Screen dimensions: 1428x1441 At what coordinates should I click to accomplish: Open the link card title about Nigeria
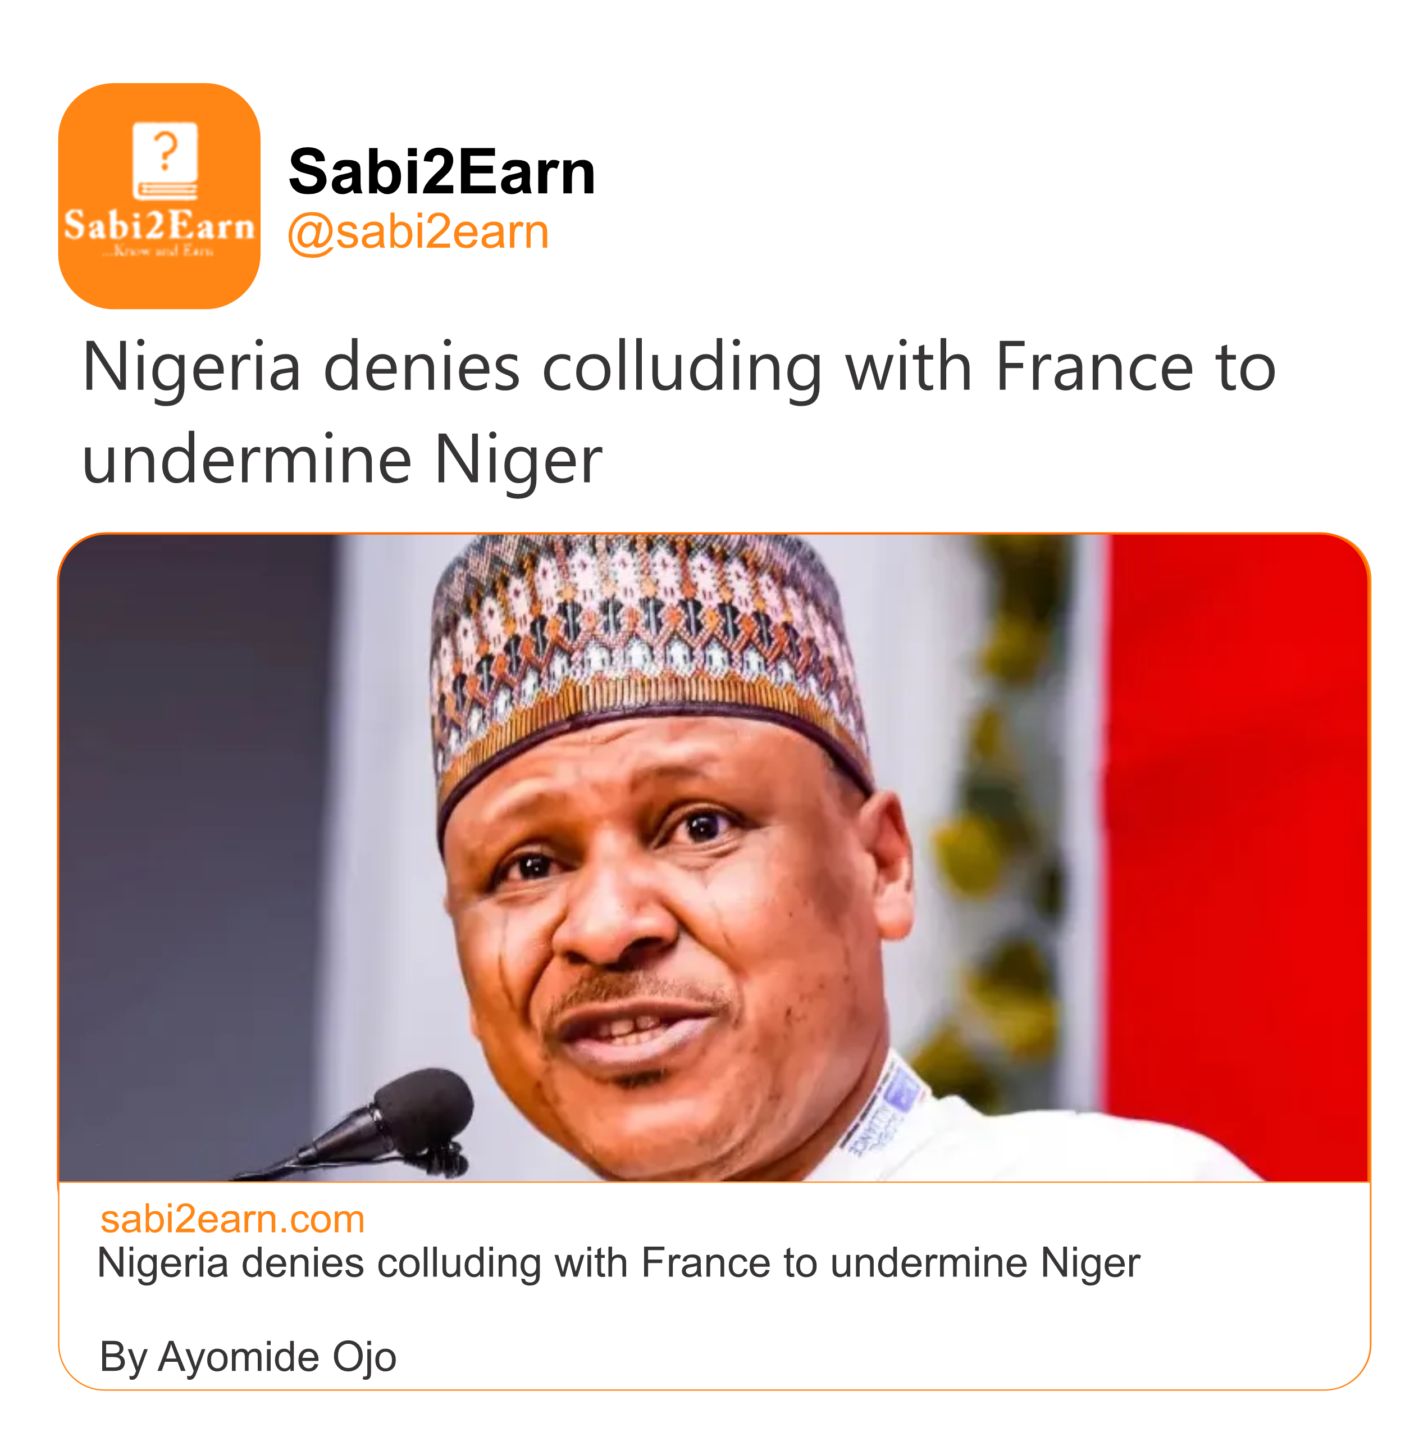pos(618,1263)
